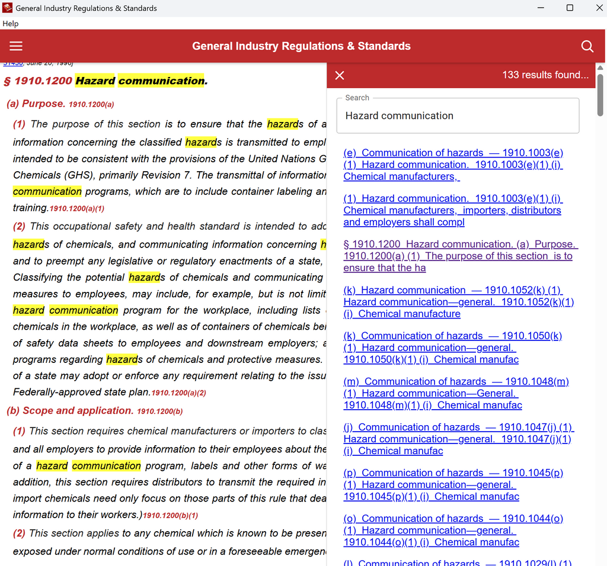This screenshot has height=566, width=607.
Task: Click the 1910.1200(b) citation beside Scope
Action: pos(160,411)
